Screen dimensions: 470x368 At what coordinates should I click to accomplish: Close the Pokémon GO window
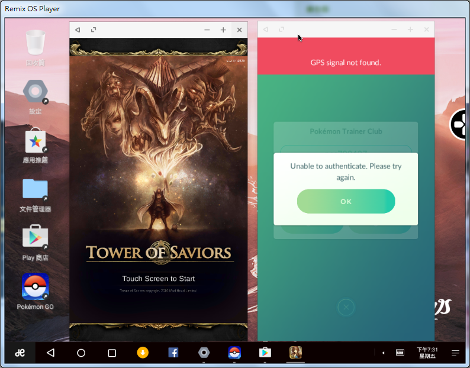tap(427, 30)
